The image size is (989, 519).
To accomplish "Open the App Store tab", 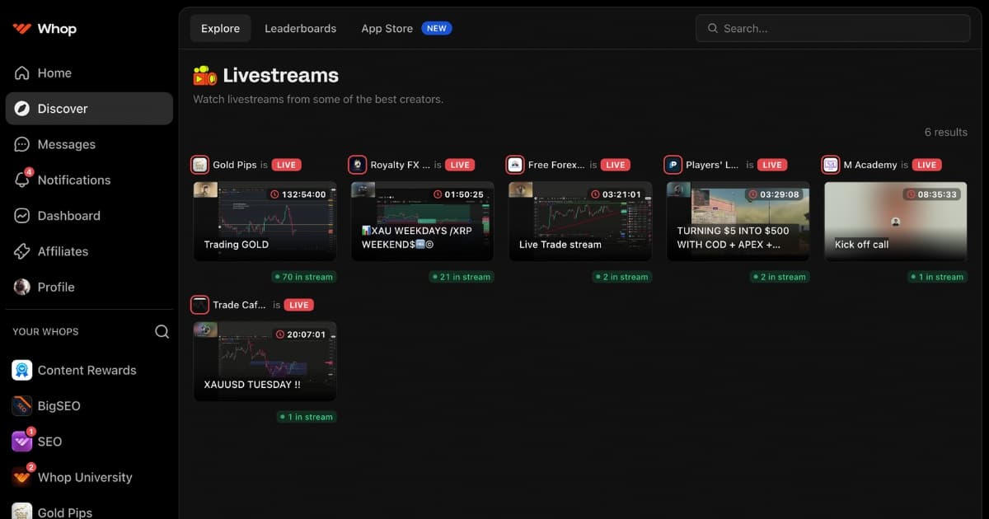I will click(x=387, y=27).
